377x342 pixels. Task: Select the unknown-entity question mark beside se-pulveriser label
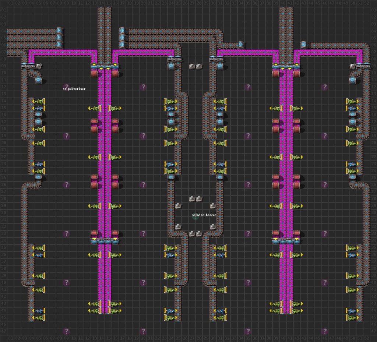[66, 87]
